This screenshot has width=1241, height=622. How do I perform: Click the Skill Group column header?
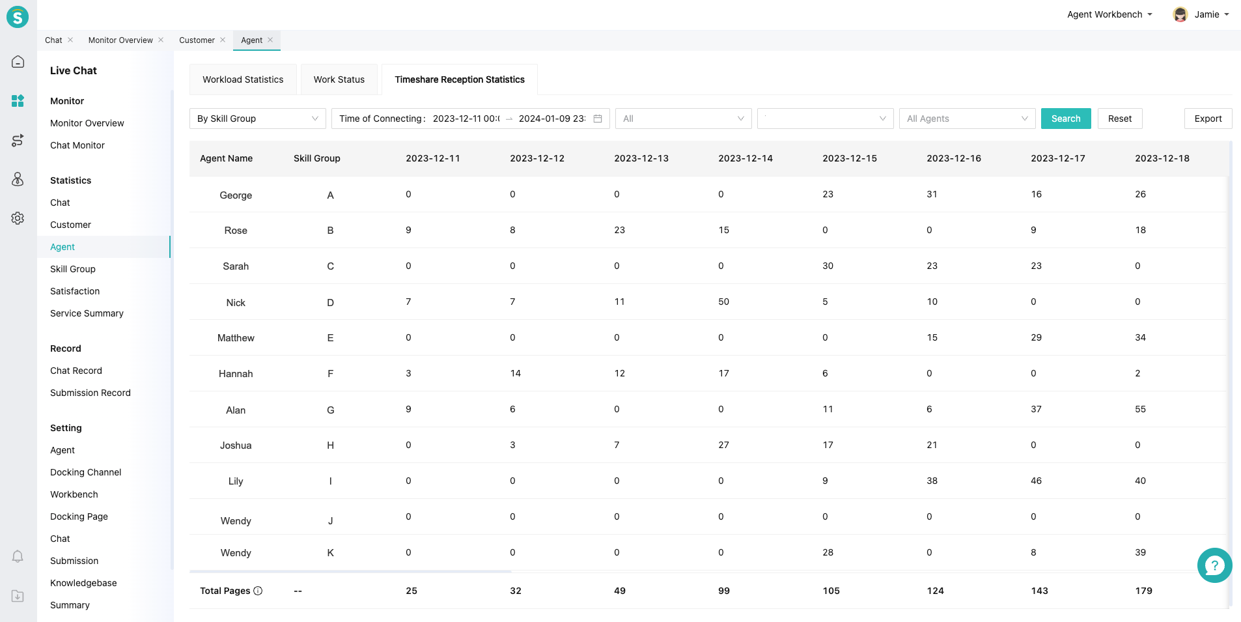click(317, 158)
